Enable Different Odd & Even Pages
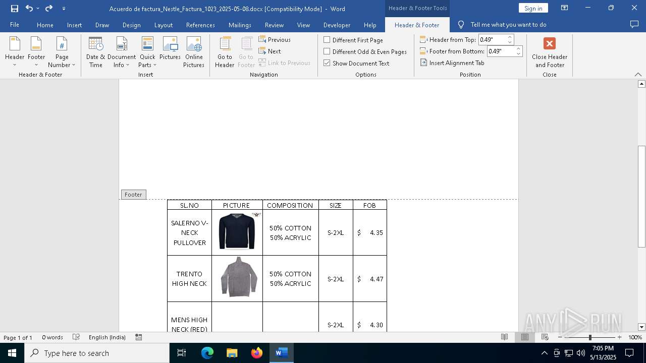Viewport: 646px width, 363px height. coord(365,51)
